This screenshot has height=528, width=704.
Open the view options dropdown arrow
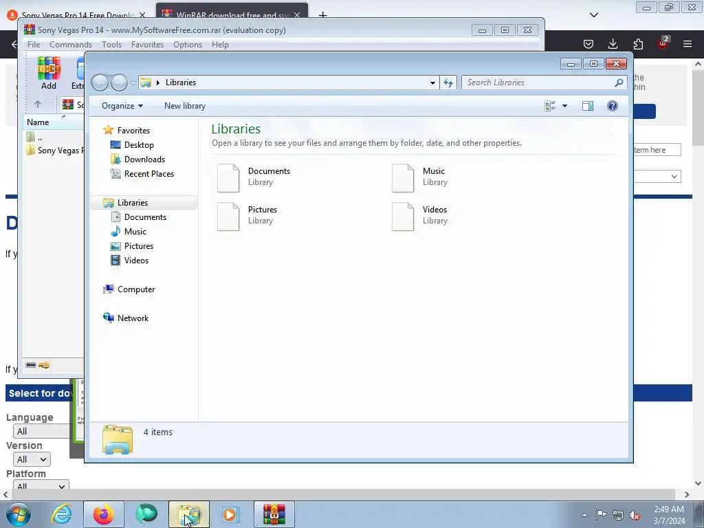[x=564, y=106]
